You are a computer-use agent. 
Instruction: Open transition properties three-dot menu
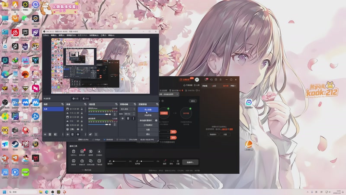(x=133, y=118)
